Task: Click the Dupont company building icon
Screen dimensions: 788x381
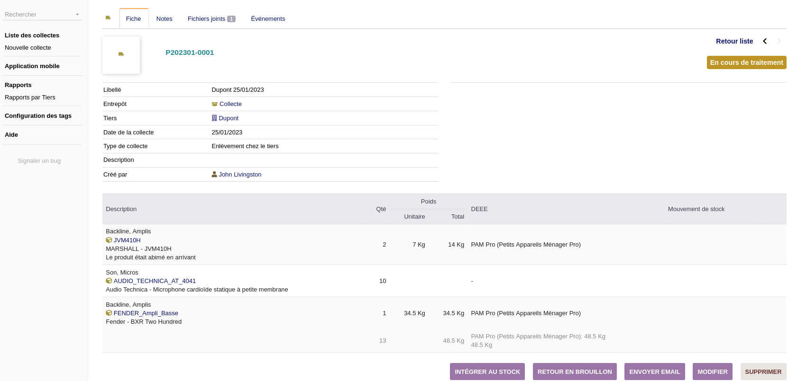Action: (214, 118)
